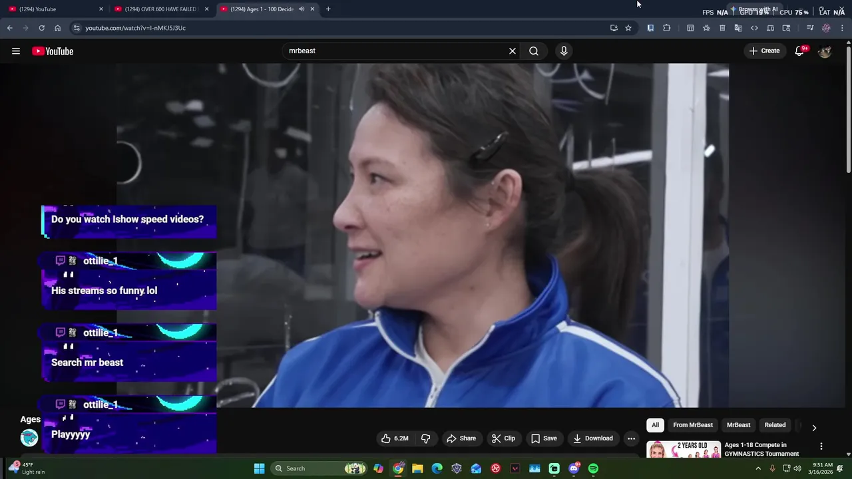This screenshot has height=479, width=852.
Task: Show hidden system tray icons
Action: point(757,468)
